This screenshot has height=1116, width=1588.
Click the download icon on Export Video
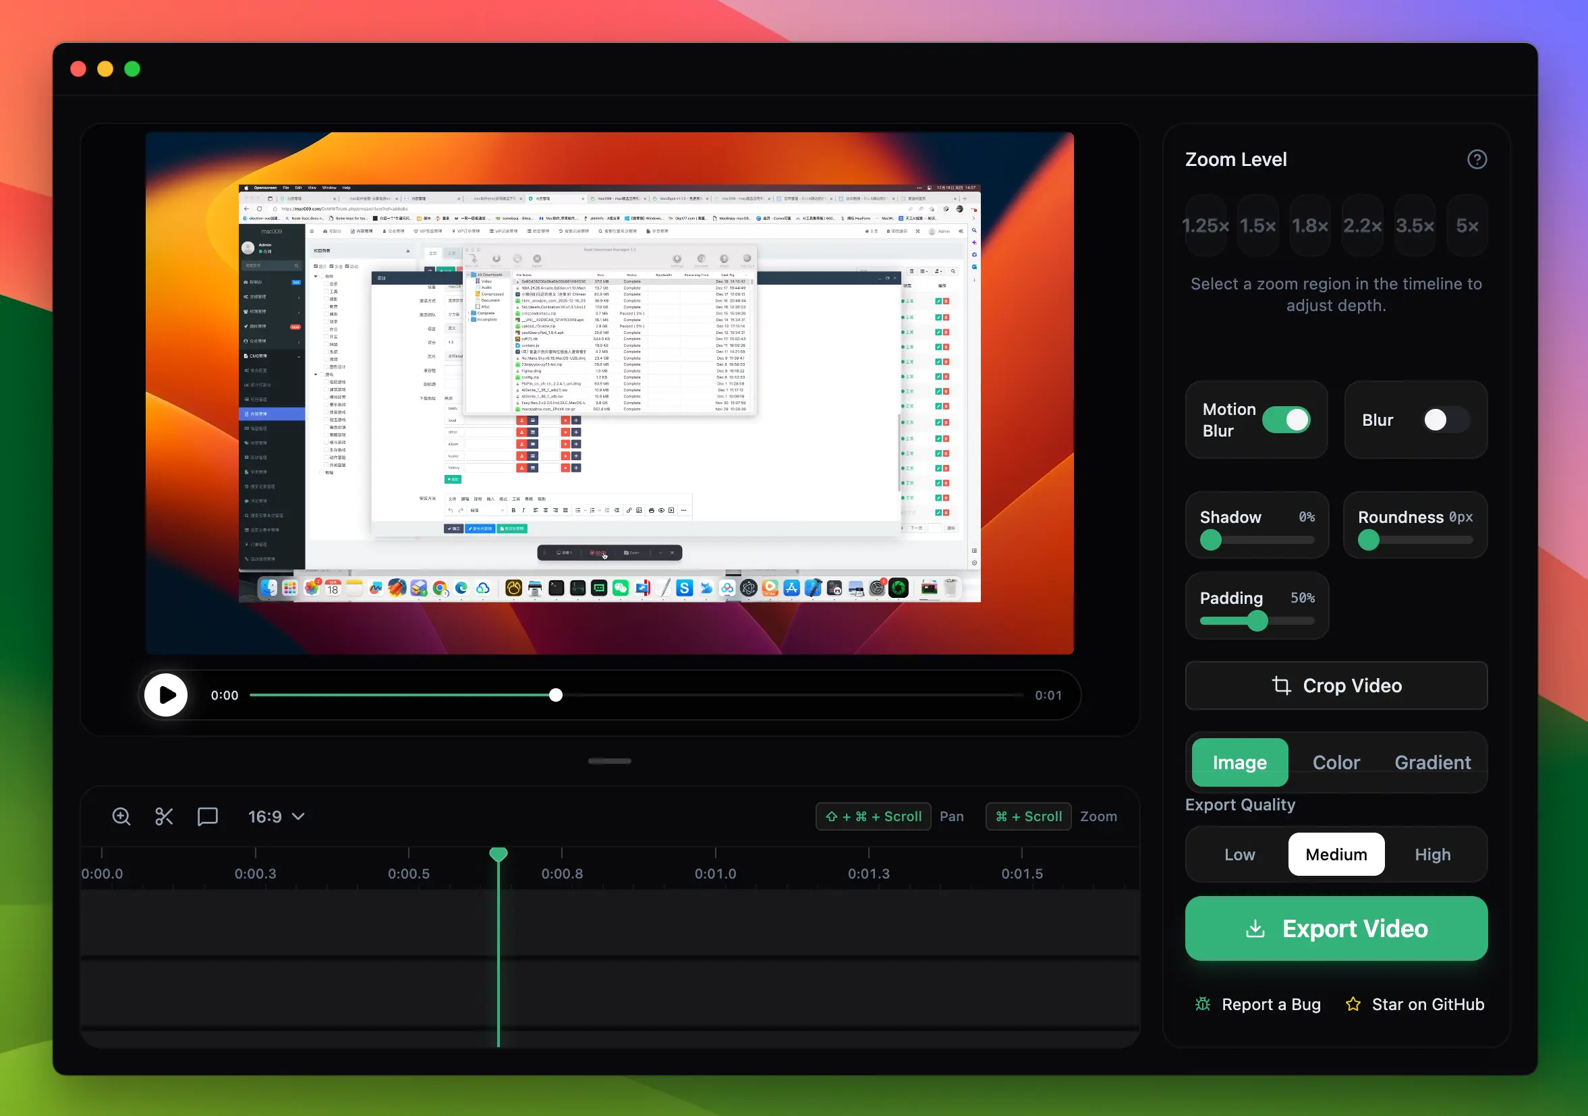(1255, 928)
